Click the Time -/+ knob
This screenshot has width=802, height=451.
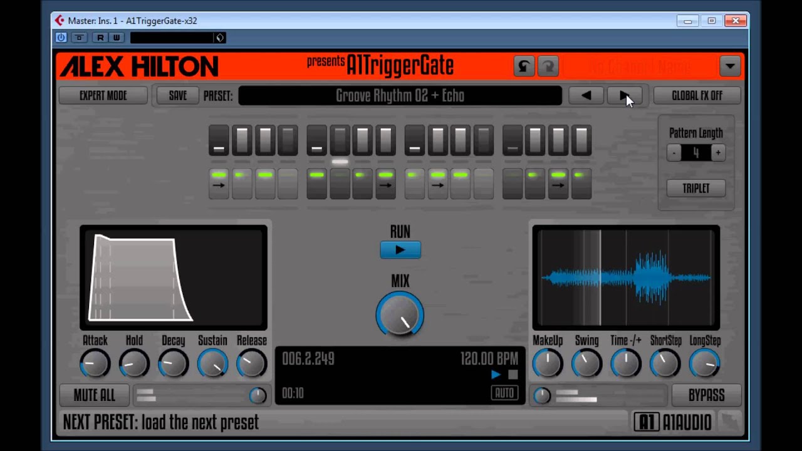pyautogui.click(x=625, y=363)
